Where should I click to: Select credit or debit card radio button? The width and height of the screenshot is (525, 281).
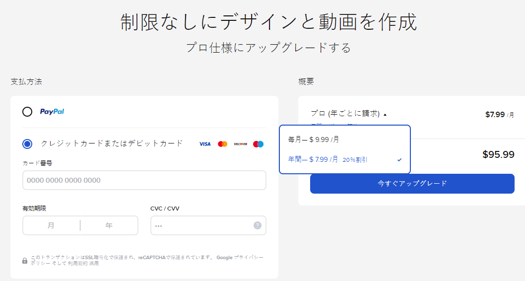tap(27, 144)
